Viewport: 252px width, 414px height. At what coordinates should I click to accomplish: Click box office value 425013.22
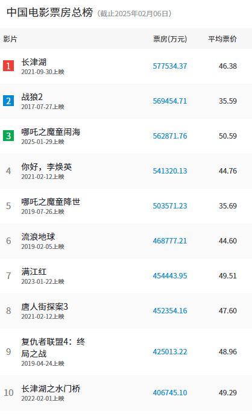tap(170, 352)
